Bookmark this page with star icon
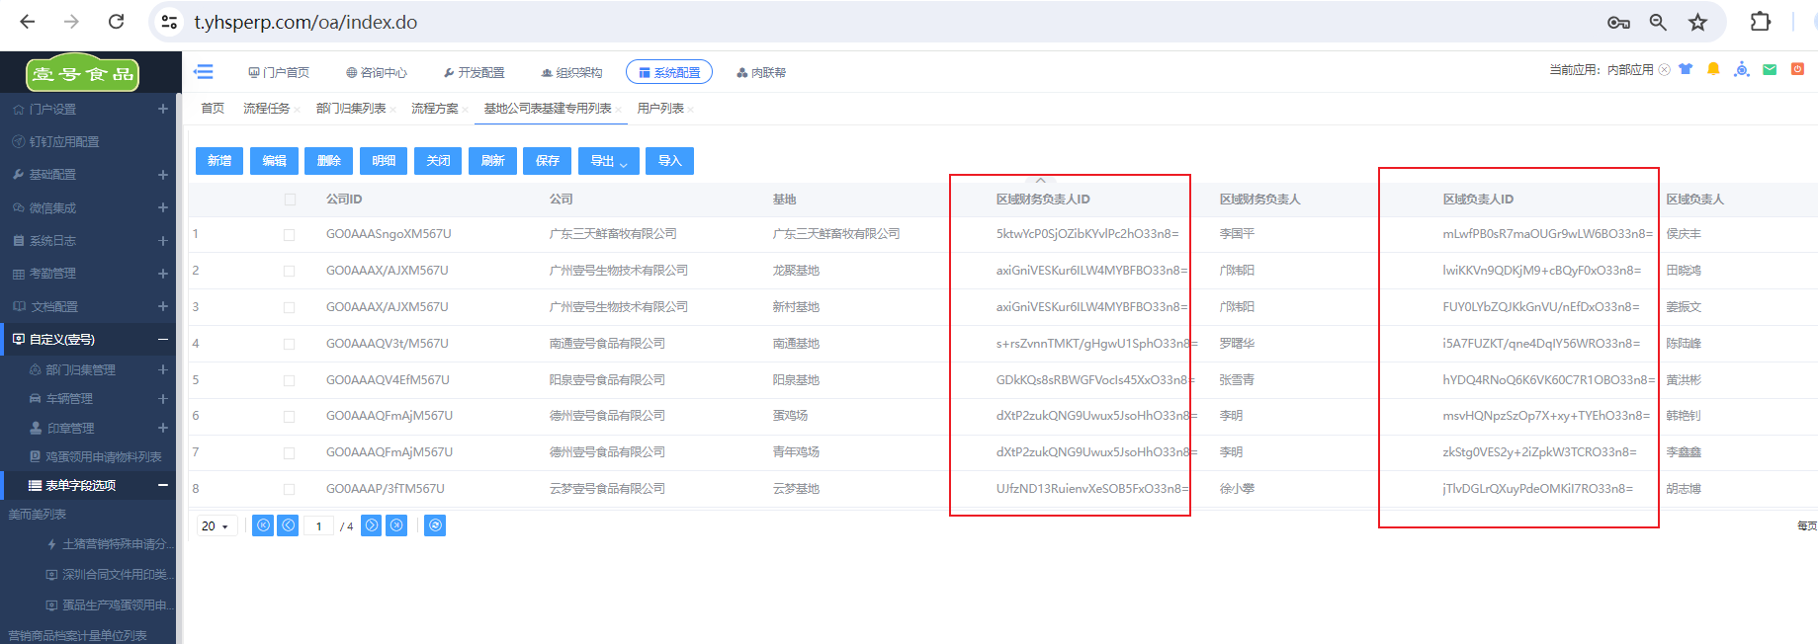The width and height of the screenshot is (1818, 644). [x=1697, y=22]
